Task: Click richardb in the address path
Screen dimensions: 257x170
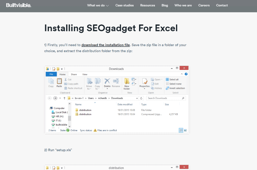Action: coord(102,98)
